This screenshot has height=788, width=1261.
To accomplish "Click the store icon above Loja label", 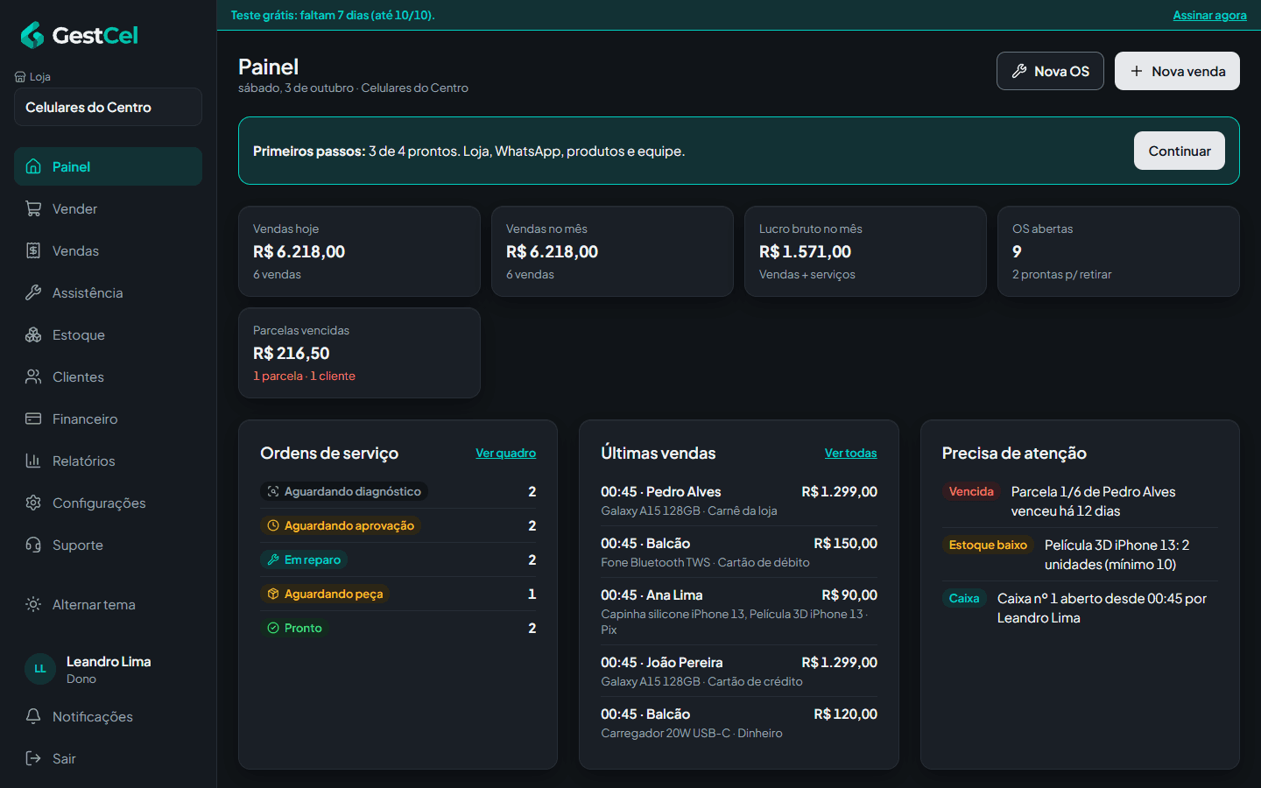I will pos(20,77).
